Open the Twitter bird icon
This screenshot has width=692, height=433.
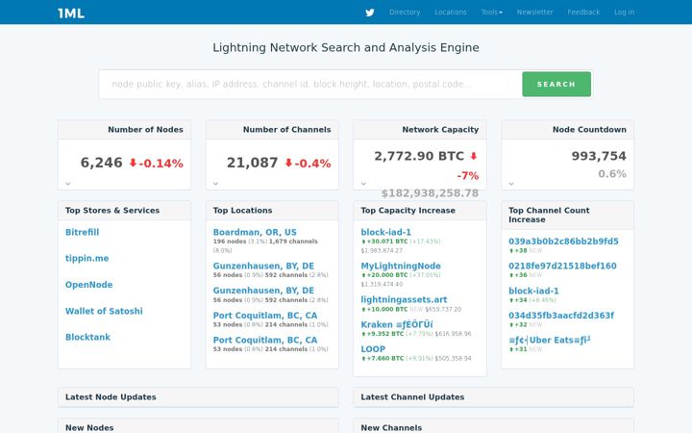(x=370, y=13)
